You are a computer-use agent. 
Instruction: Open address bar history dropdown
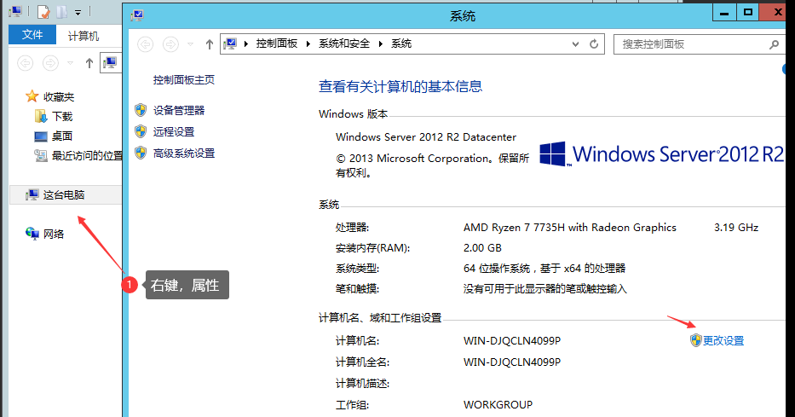coord(575,44)
